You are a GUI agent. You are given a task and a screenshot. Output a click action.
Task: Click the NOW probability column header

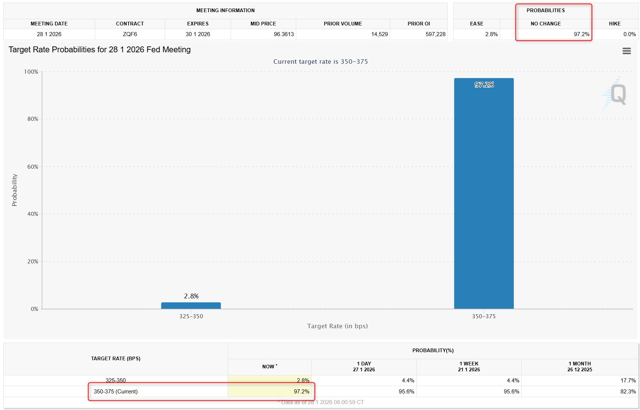pos(269,367)
